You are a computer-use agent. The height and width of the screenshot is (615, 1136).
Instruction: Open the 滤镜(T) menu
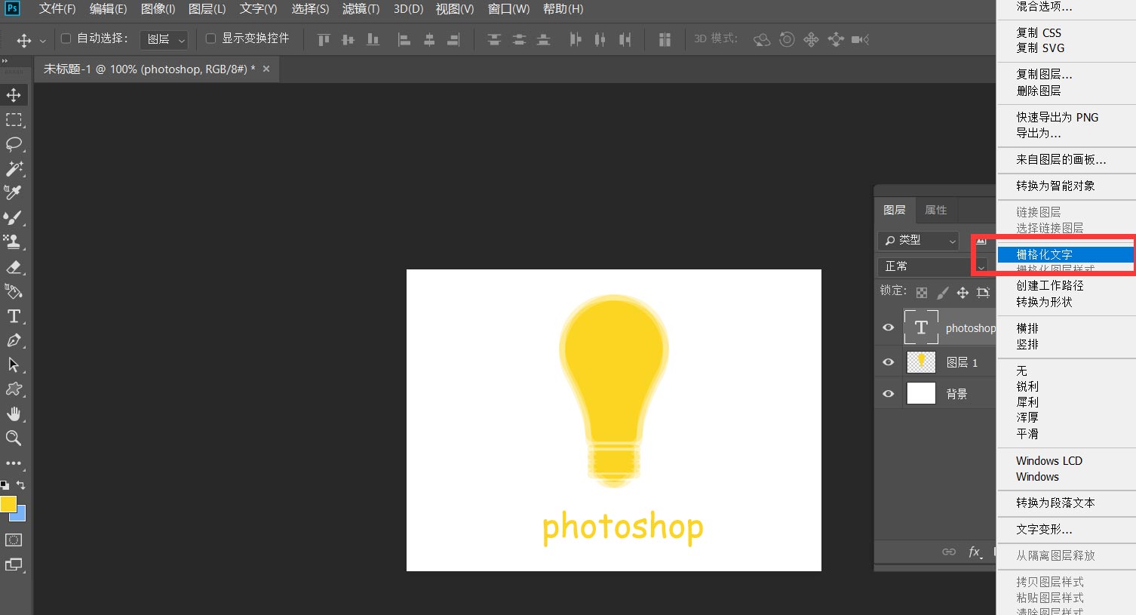(x=361, y=9)
